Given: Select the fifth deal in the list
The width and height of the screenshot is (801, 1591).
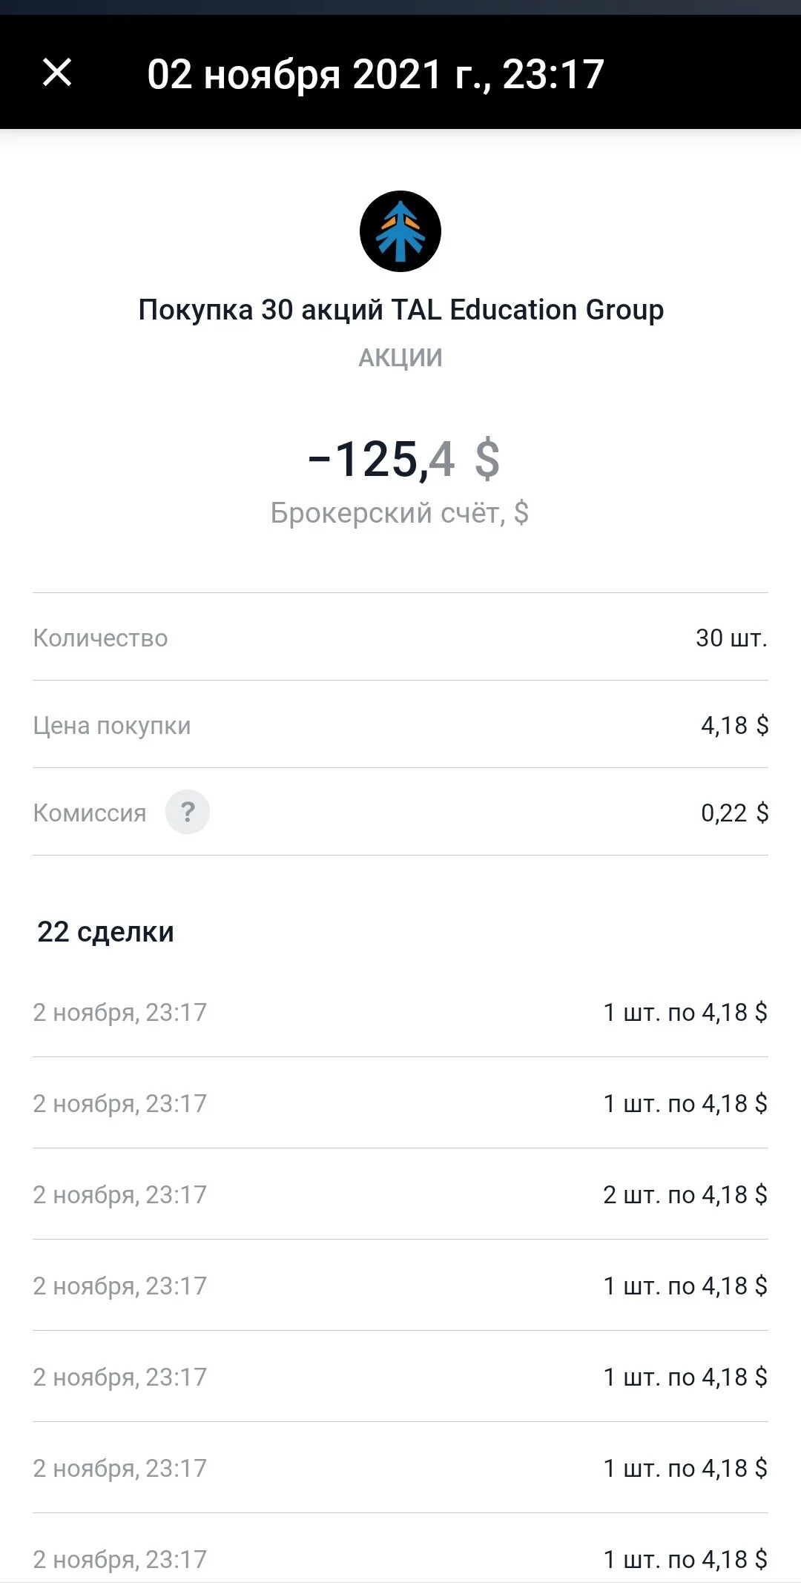Looking at the screenshot, I should tap(400, 1377).
